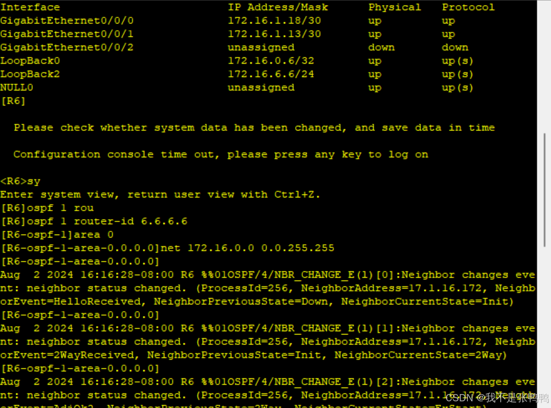The image size is (551, 408).
Task: Click the LoopBack2 address 172.16.6.6/24
Action: point(271,74)
